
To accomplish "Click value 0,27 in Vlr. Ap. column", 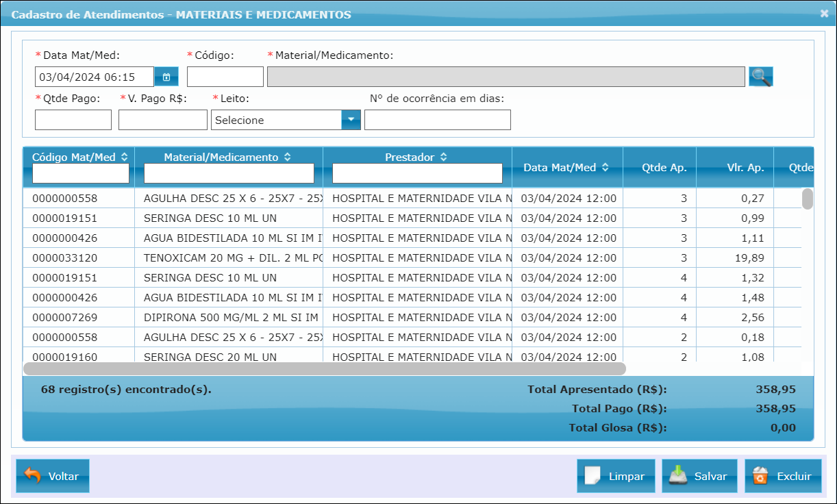I will (754, 199).
